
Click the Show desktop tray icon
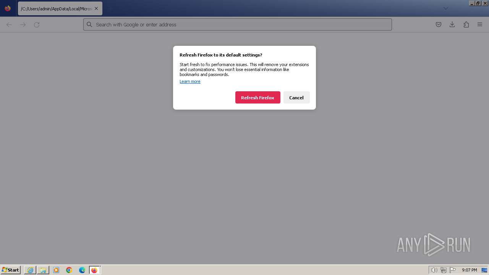coord(484,270)
